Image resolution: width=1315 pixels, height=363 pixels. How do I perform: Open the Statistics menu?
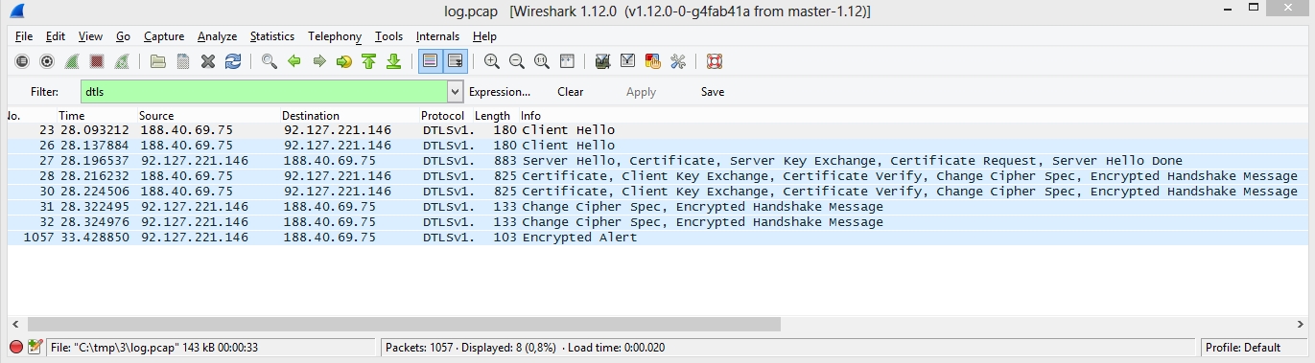tap(272, 36)
